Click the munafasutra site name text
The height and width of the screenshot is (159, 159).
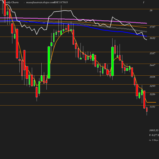(x=40, y=2)
